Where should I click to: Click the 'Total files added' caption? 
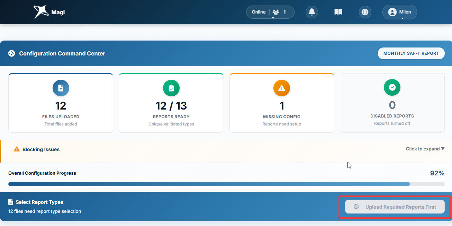point(61,124)
